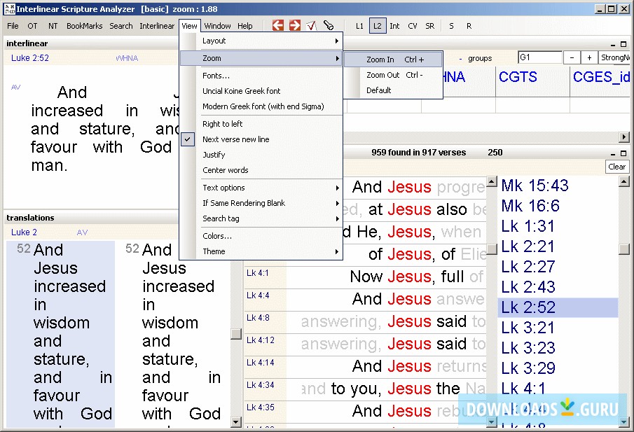The width and height of the screenshot is (634, 432).
Task: Click the plus button beside G1 field
Action: [x=589, y=58]
